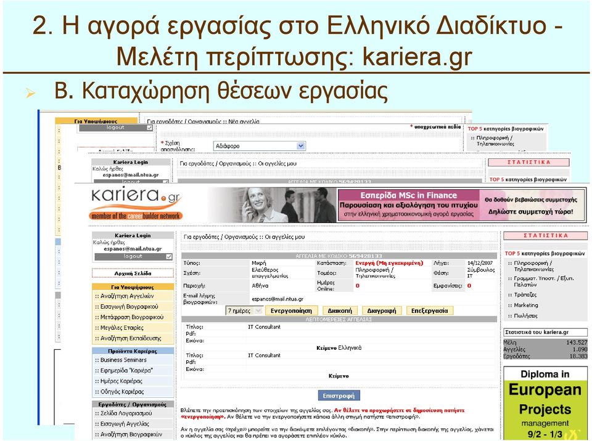This screenshot has width=592, height=441.
Task: Click Εργοδότες / Οργανισμούς section header
Action: 133,405
